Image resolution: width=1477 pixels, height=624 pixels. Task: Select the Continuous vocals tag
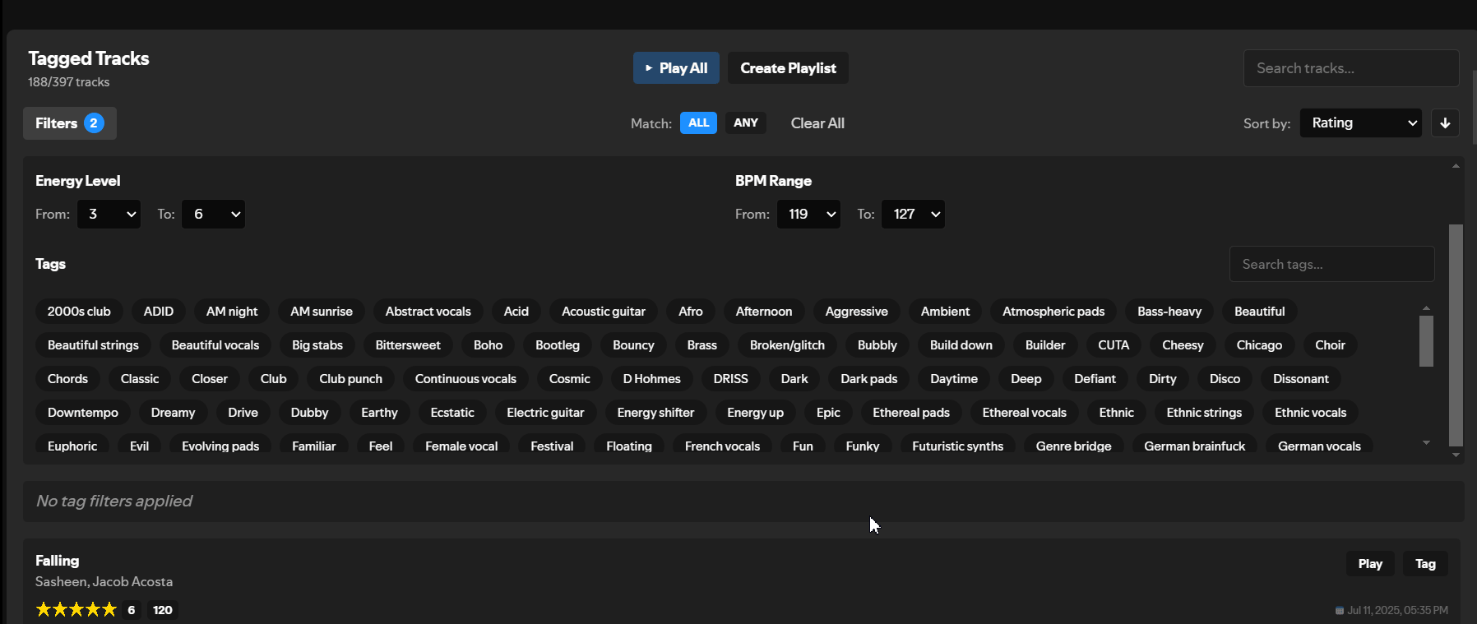tap(465, 379)
